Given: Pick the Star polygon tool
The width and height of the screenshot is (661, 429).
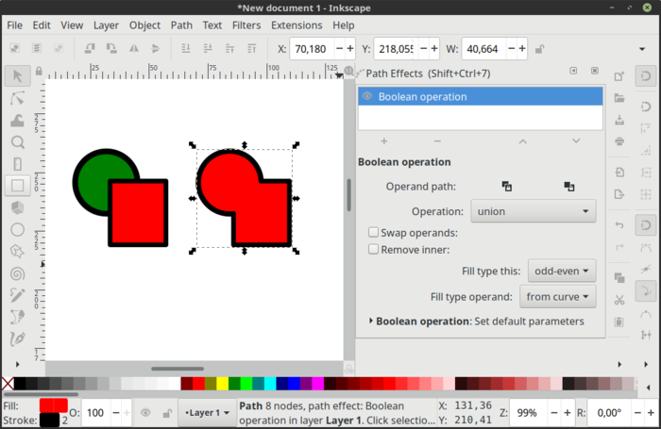Looking at the screenshot, I should tap(17, 251).
